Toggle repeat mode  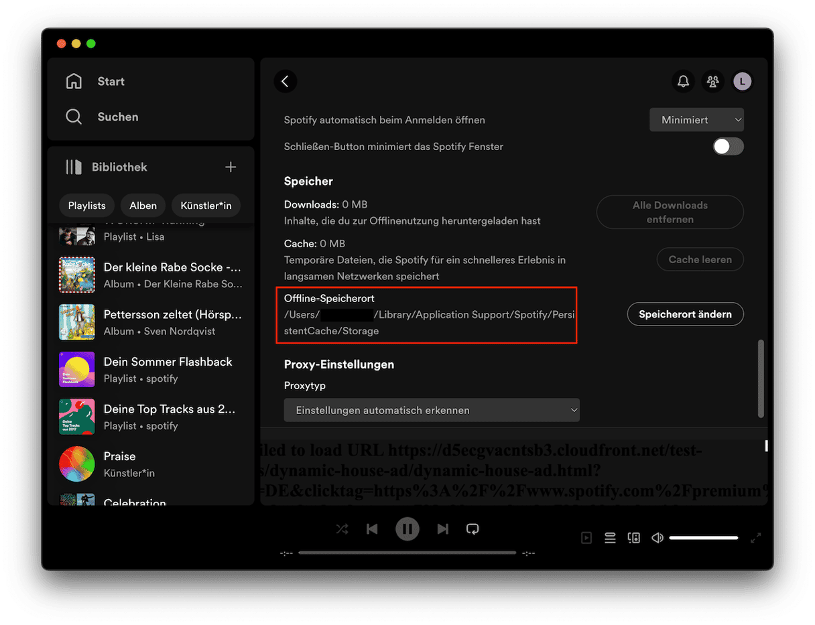point(473,529)
